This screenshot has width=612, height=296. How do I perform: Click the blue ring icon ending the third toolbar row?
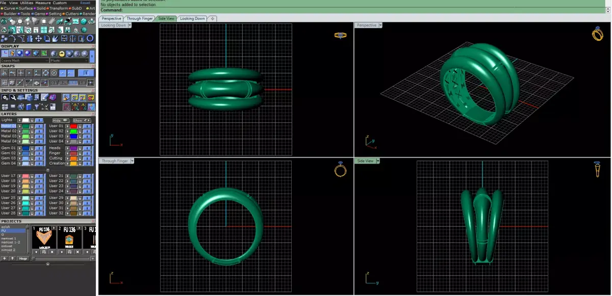click(x=90, y=39)
